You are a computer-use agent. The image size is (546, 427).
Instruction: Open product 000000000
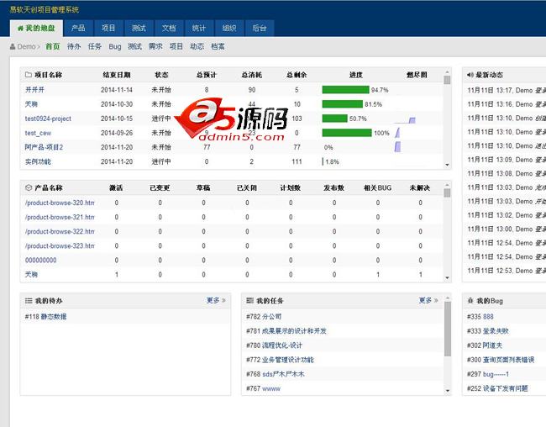41,260
